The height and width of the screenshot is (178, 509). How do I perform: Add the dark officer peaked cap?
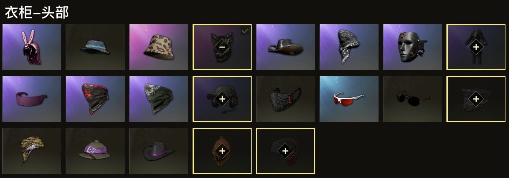(476, 99)
